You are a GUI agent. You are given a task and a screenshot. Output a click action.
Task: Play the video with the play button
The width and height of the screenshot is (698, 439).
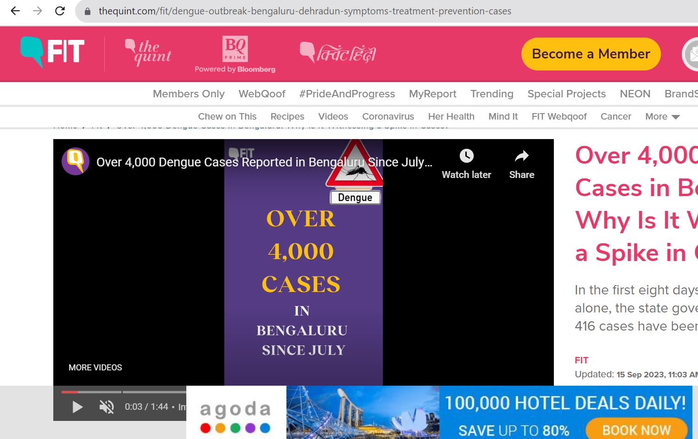click(77, 407)
